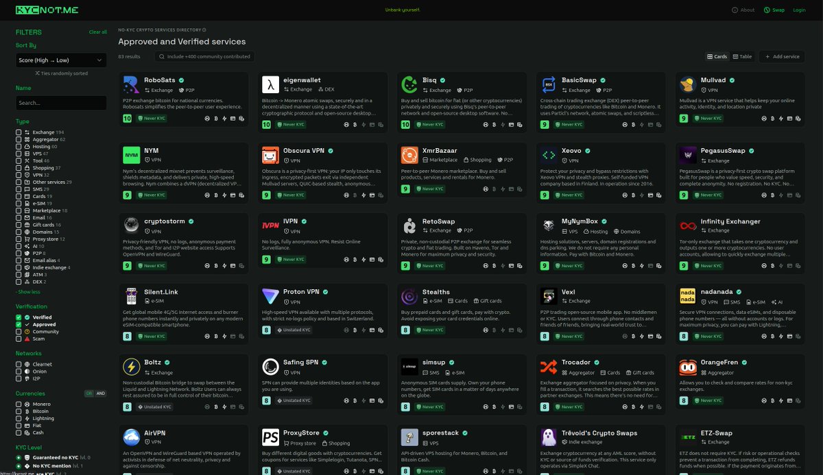The height and width of the screenshot is (475, 823).
Task: Open the Boltz lightning bolt logo
Action: point(131,367)
